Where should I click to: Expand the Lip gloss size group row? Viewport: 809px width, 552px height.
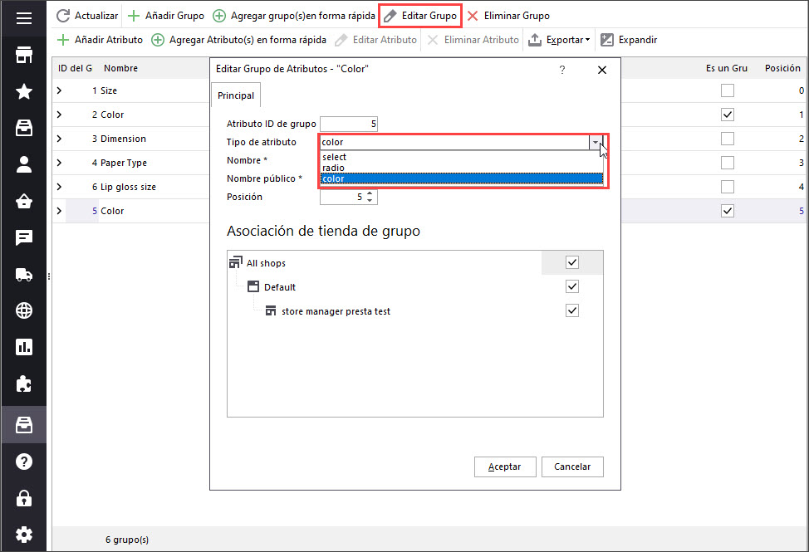pos(59,187)
